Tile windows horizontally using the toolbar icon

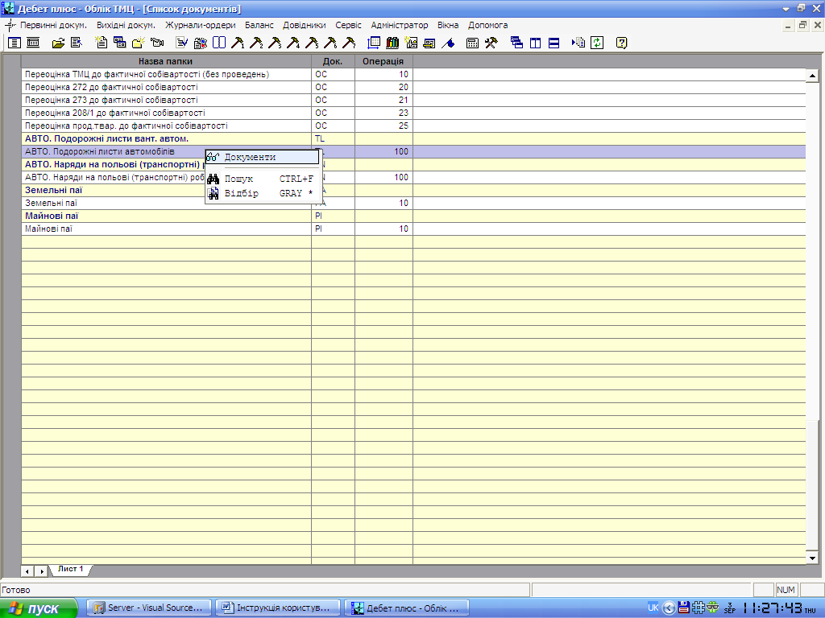pos(553,43)
